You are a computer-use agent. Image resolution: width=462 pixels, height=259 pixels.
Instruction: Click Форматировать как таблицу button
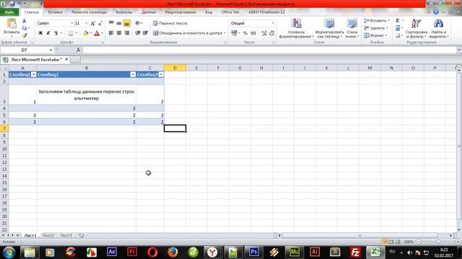pos(329,28)
